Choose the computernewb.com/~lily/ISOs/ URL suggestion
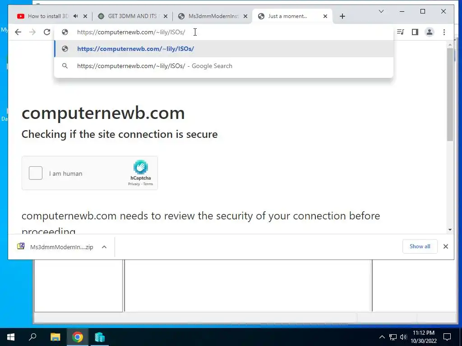 224,49
